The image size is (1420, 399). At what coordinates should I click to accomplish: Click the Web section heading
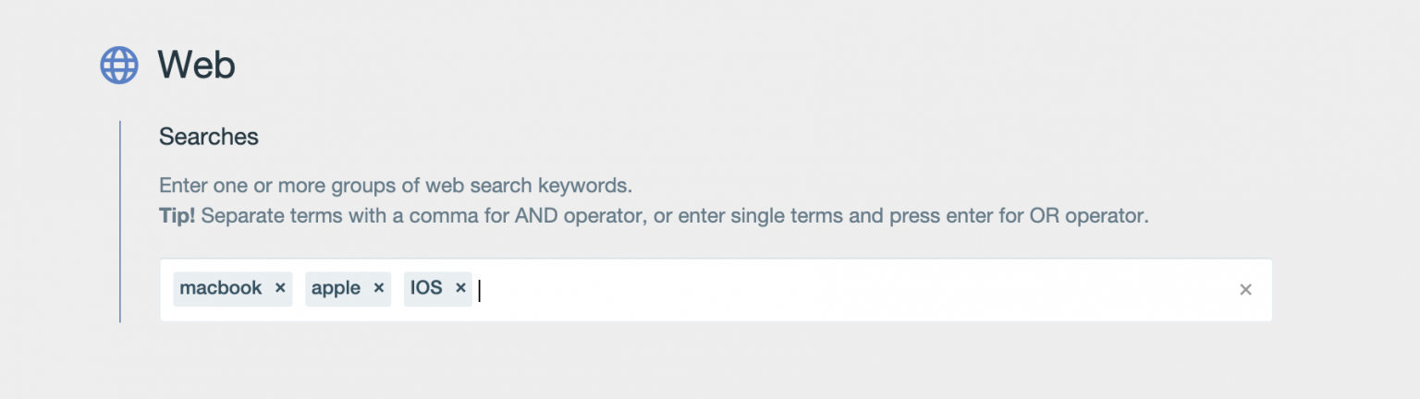(x=196, y=66)
